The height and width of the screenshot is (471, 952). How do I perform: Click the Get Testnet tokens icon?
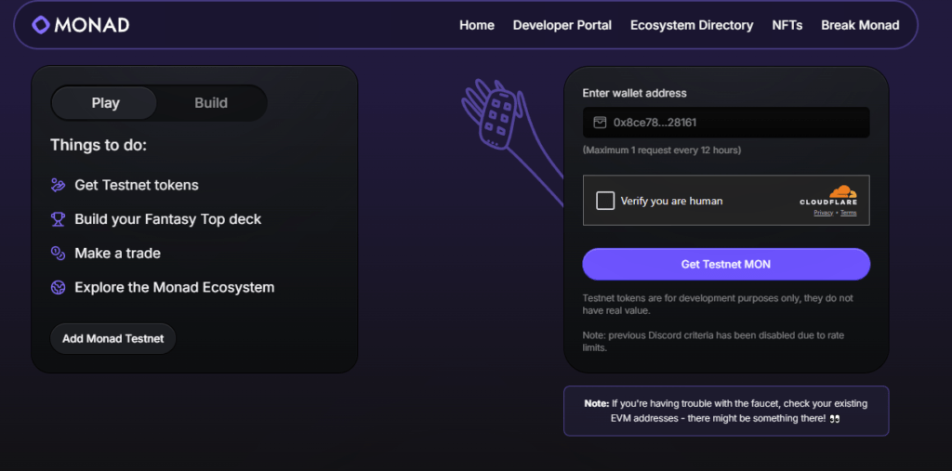pyautogui.click(x=58, y=185)
